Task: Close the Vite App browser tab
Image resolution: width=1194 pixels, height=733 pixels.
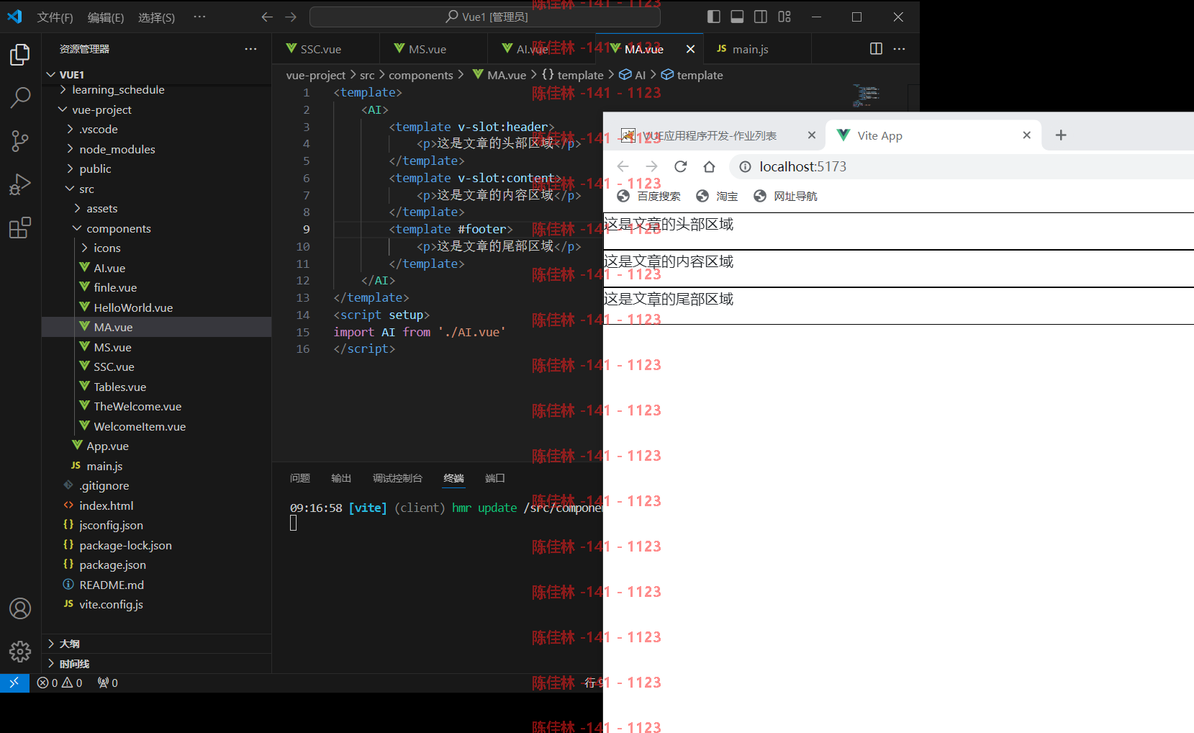Action: pyautogui.click(x=1027, y=135)
